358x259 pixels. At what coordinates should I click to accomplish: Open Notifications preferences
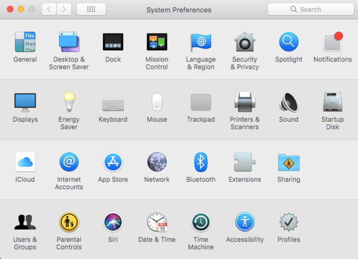333,42
